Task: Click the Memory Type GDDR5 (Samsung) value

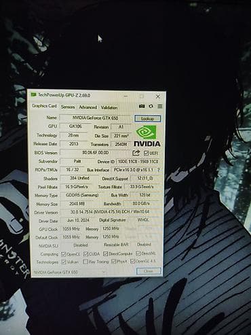Action: tap(82, 195)
